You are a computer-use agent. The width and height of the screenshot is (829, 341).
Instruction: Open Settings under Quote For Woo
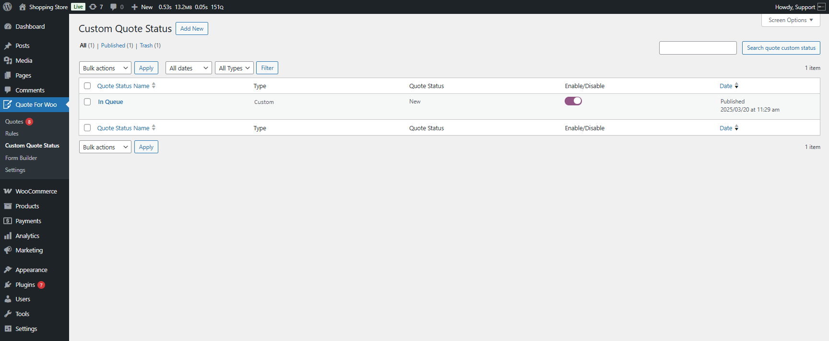click(x=15, y=170)
